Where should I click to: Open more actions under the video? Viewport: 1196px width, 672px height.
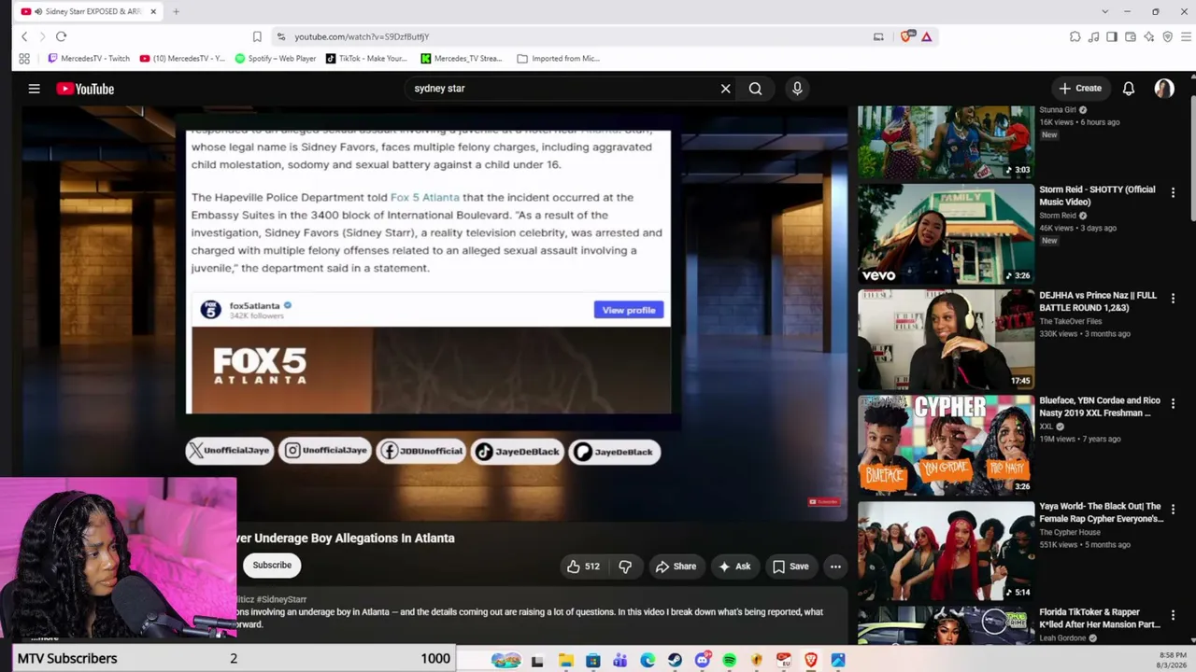(835, 566)
